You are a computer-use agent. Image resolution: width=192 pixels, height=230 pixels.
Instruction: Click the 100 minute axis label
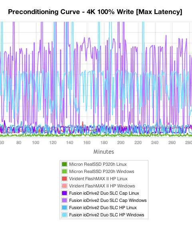point(36,142)
